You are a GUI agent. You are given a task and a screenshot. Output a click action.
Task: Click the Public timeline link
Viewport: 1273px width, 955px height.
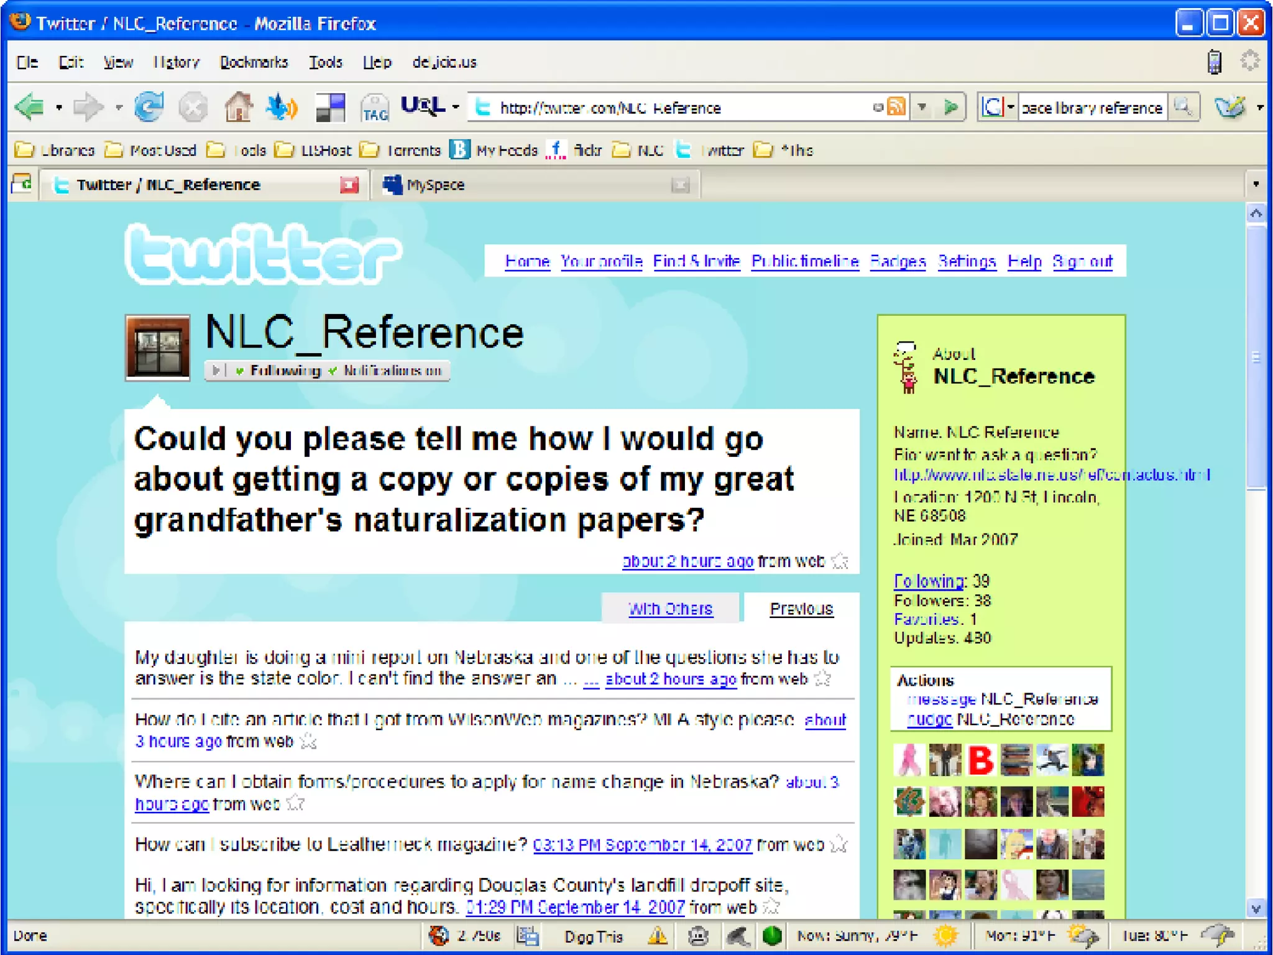[804, 261]
